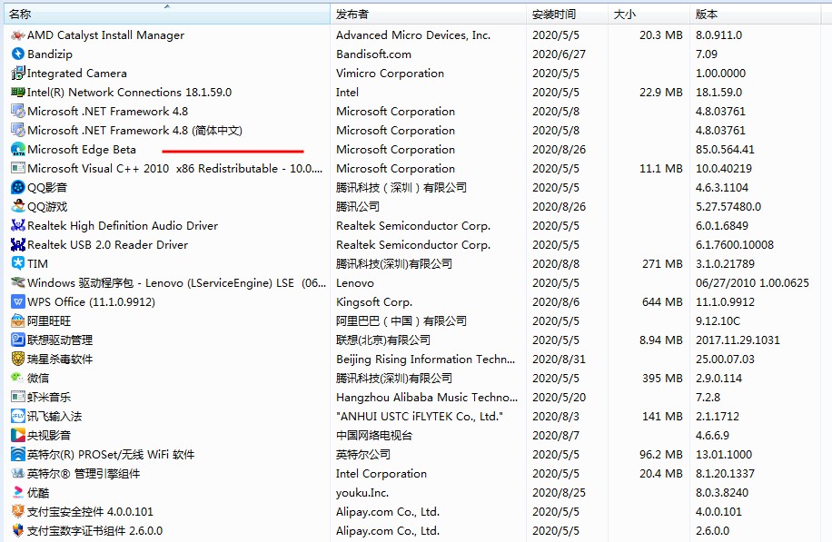Sort by the 名称 column header
The width and height of the screenshot is (832, 542).
[x=166, y=15]
